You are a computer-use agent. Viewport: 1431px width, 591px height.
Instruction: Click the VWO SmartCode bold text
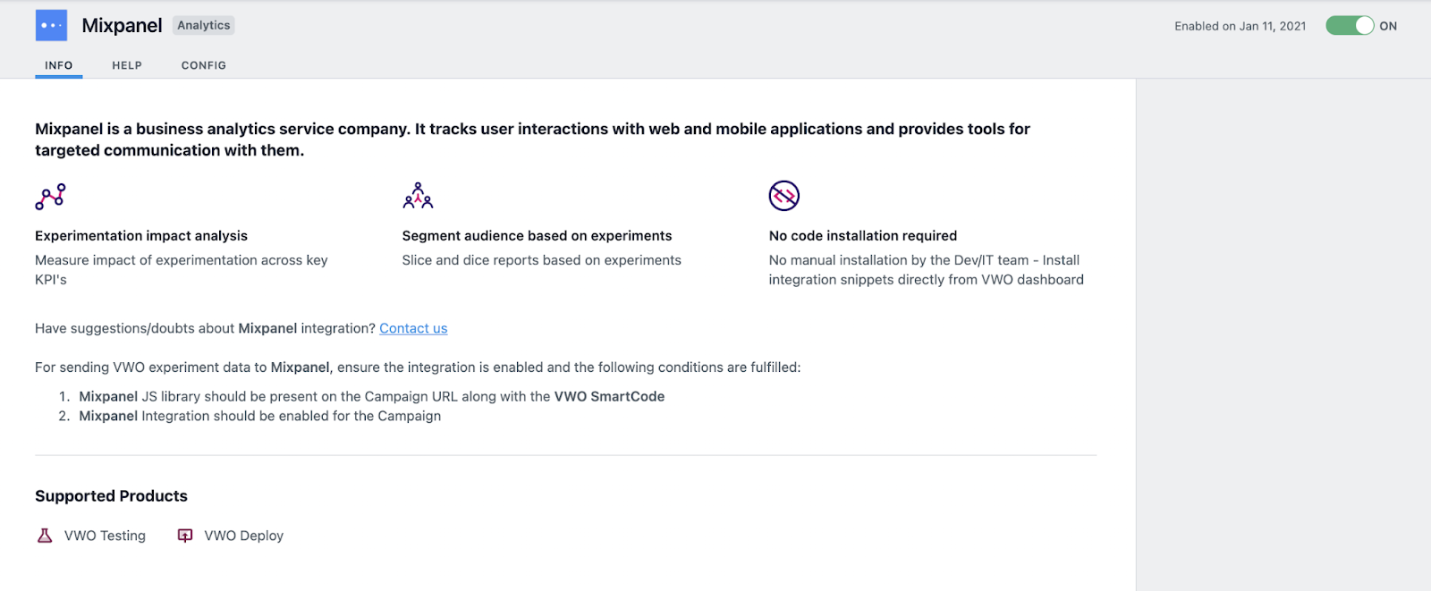(x=609, y=396)
